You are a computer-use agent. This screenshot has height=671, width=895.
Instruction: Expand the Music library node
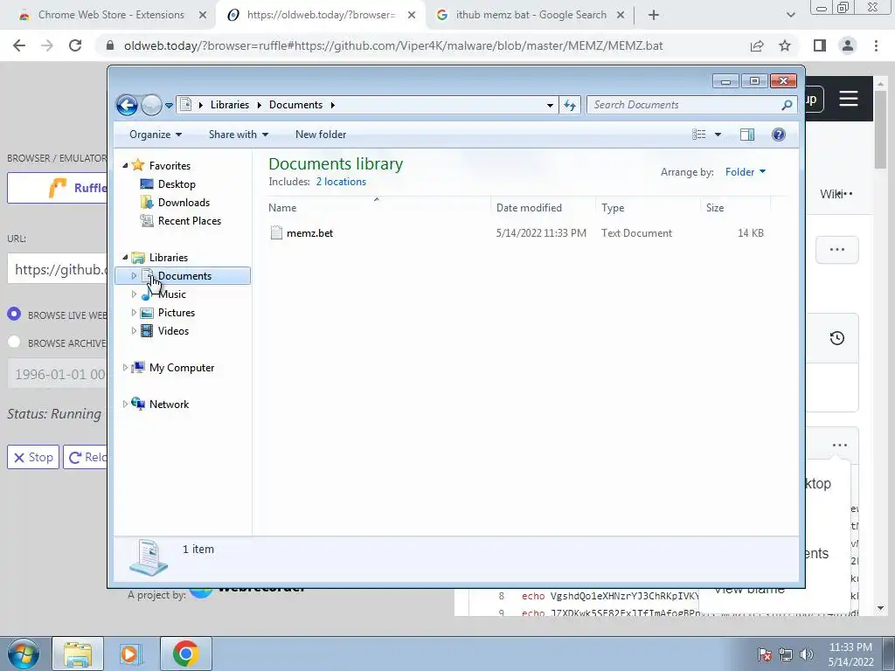click(134, 294)
